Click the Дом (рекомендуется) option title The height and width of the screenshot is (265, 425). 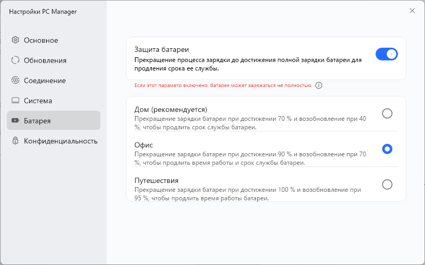click(x=171, y=109)
